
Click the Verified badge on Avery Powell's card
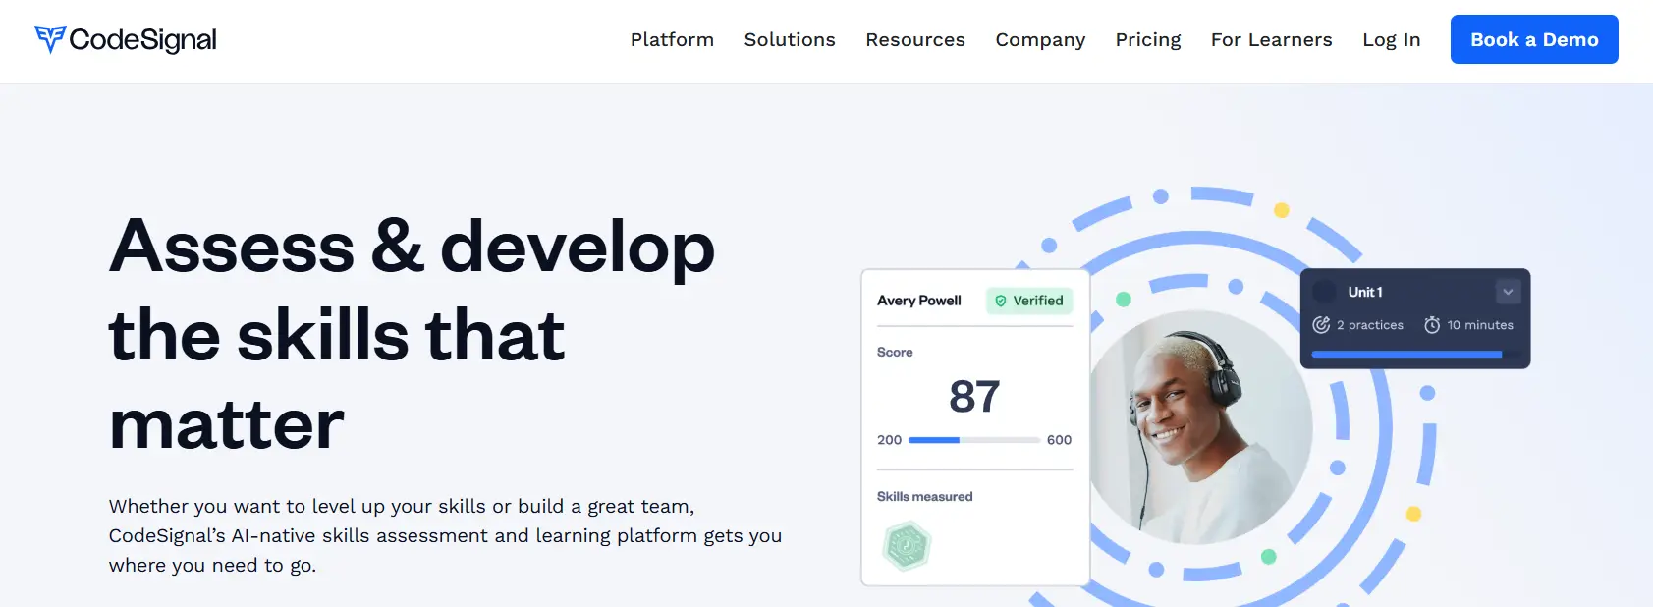pos(1029,301)
